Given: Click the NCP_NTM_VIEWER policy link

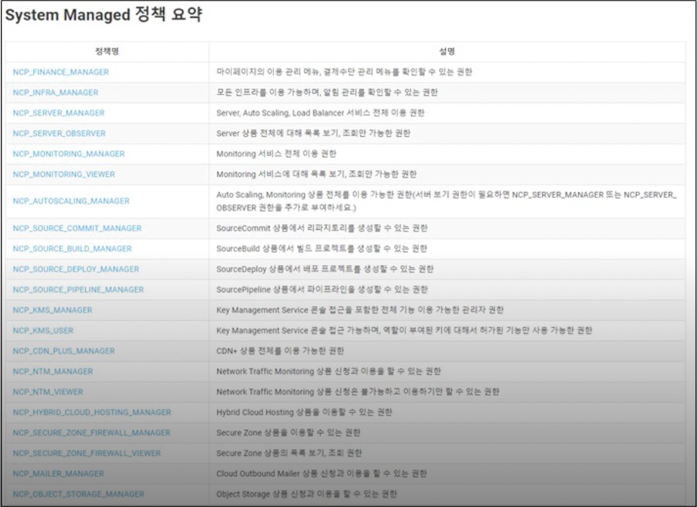Looking at the screenshot, I should (48, 392).
